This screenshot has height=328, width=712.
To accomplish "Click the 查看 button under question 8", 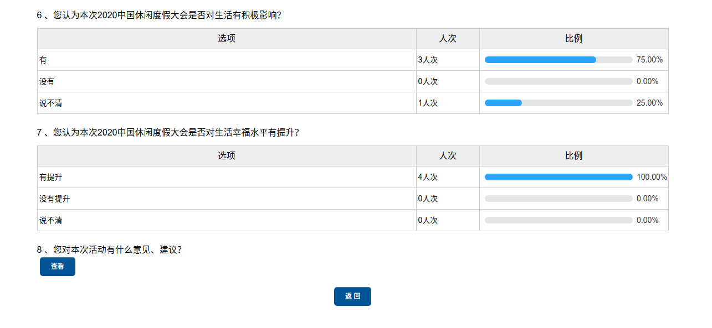I will click(x=57, y=267).
